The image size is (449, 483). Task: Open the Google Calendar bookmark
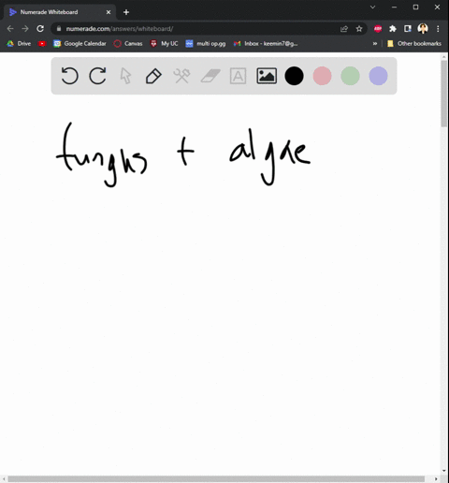pyautogui.click(x=80, y=43)
